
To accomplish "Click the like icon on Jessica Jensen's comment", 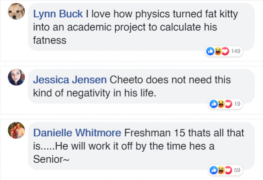I will point(213,104).
